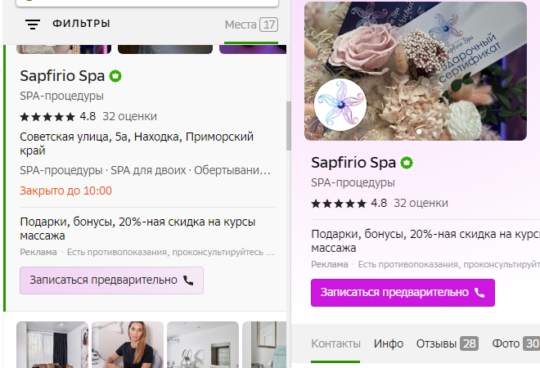Click the phone icon on purple button
The height and width of the screenshot is (368, 540).
[x=479, y=293]
